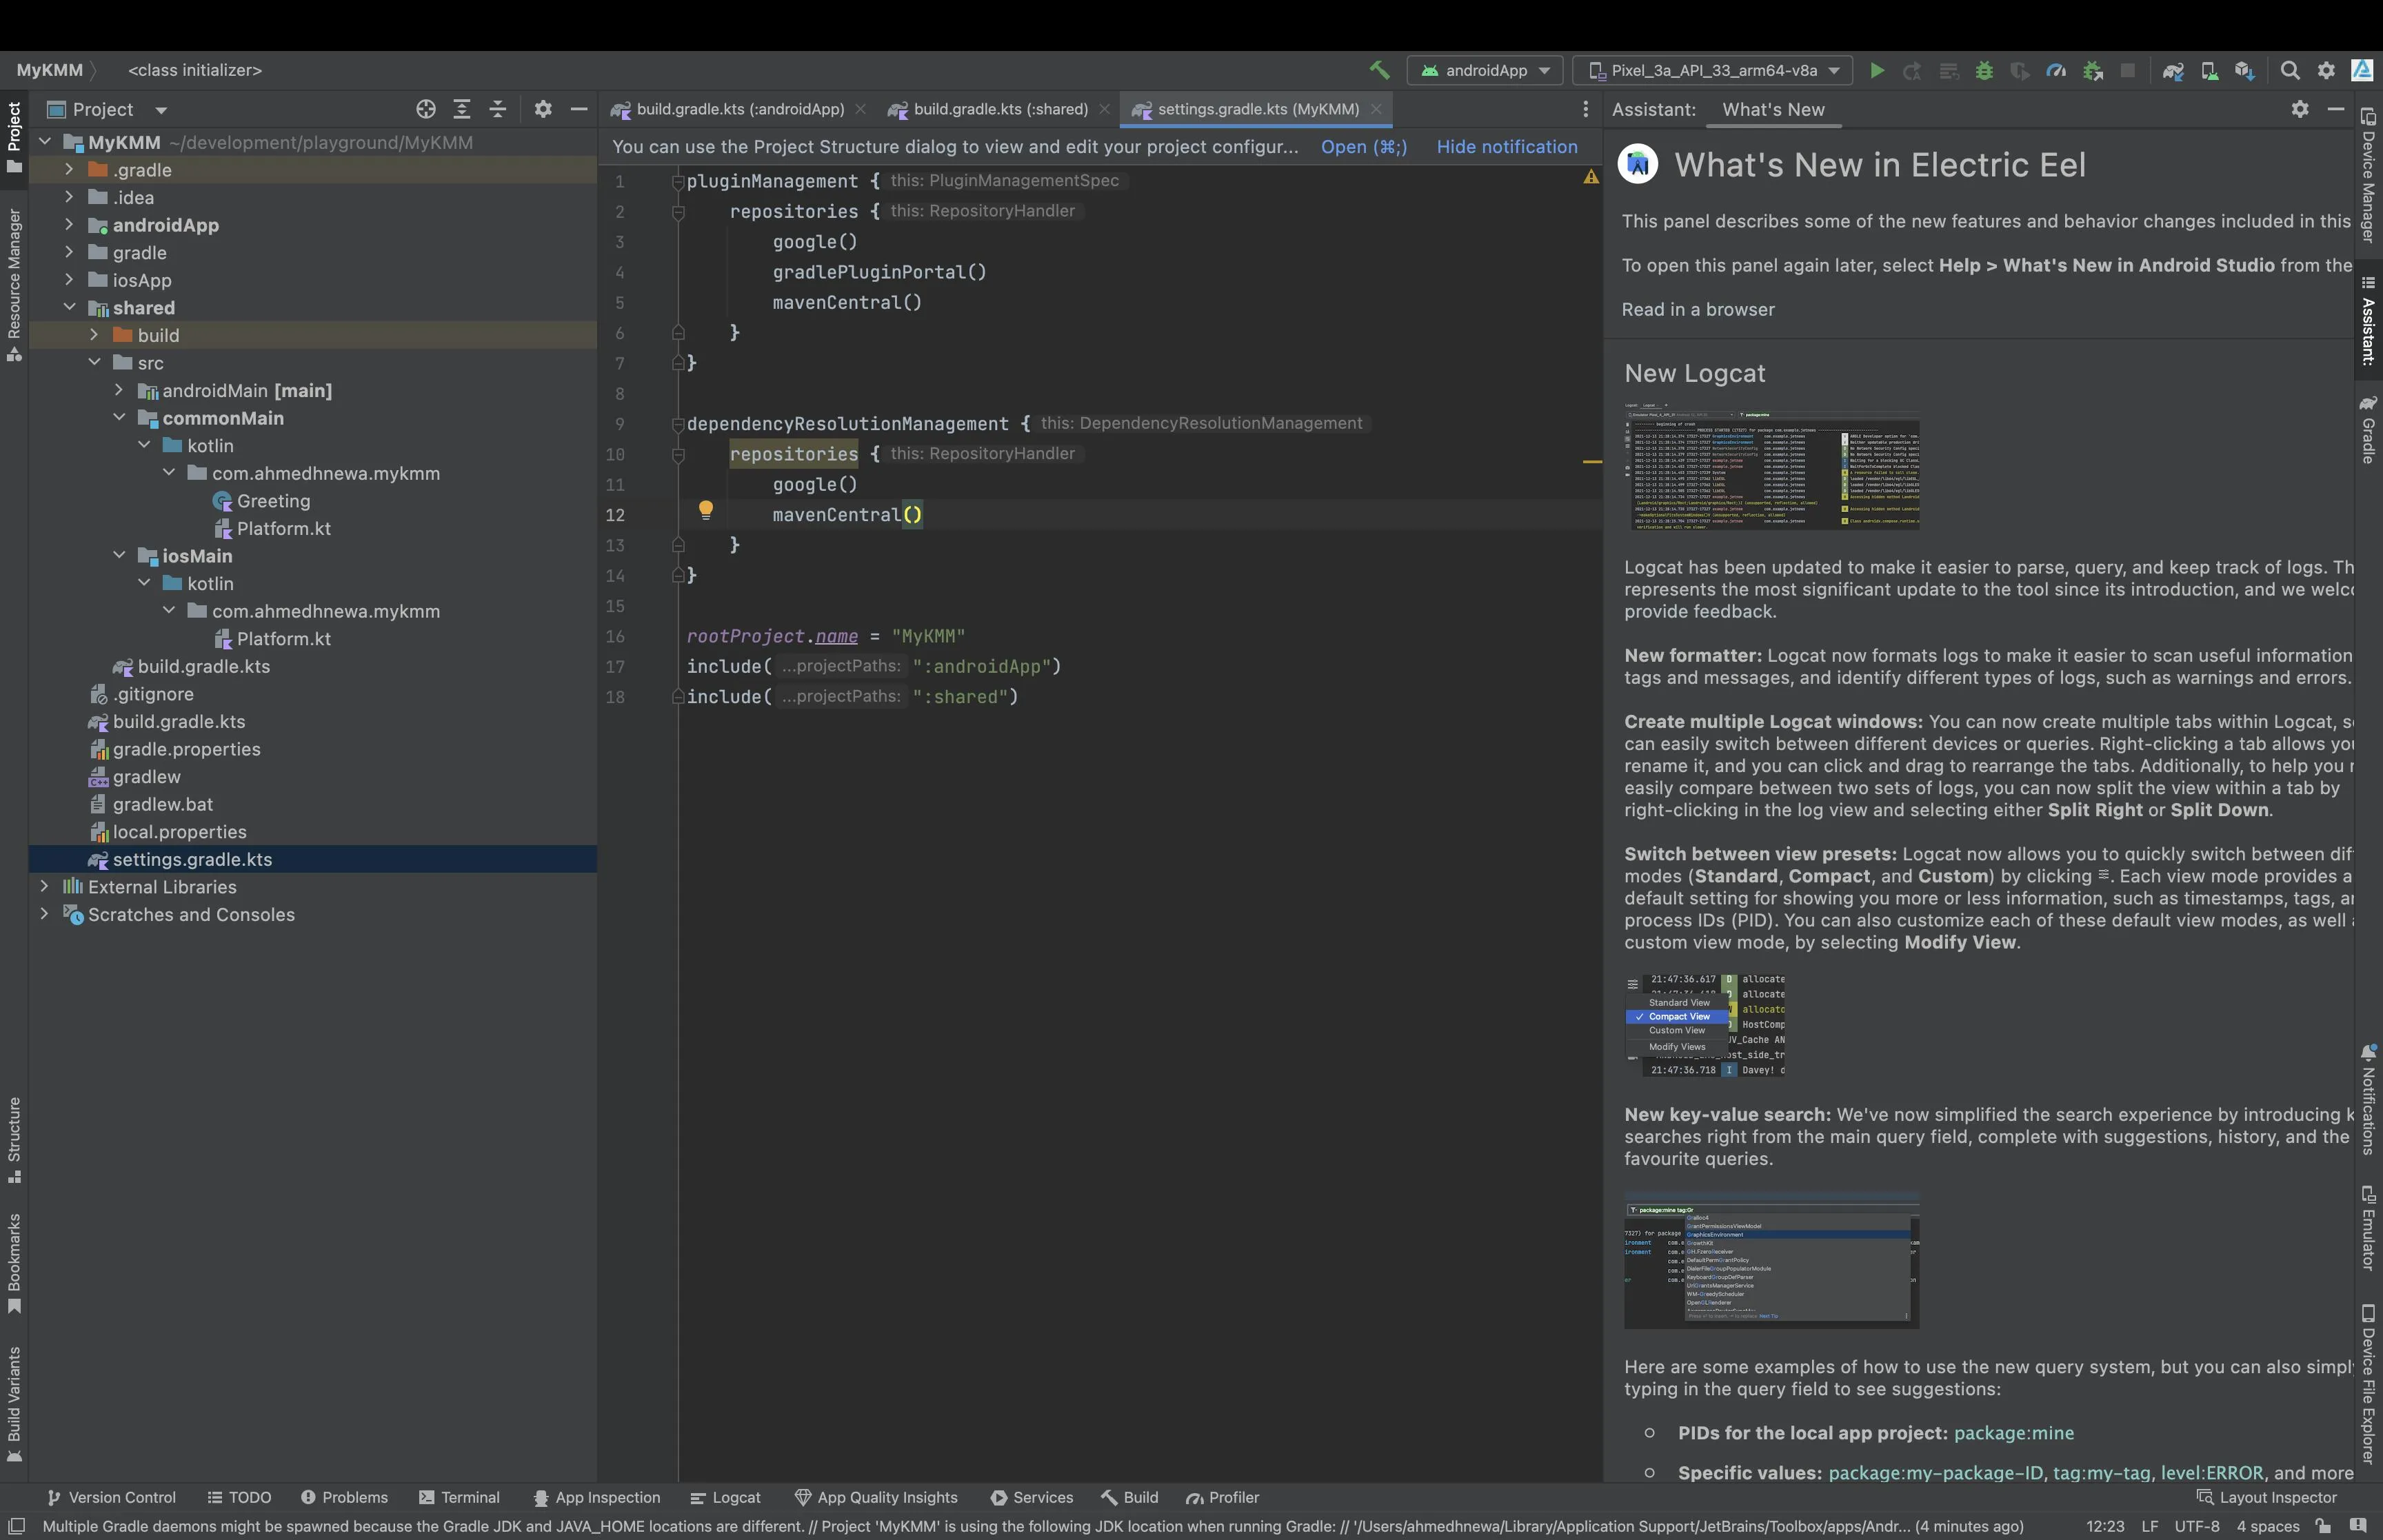Image resolution: width=2383 pixels, height=1540 pixels.
Task: Toggle the Resource Manager side panel
Action: (14, 285)
